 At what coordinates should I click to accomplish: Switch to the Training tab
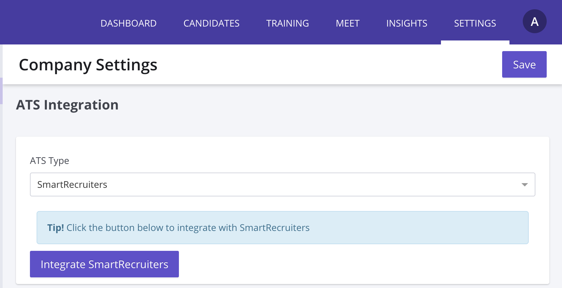[287, 23]
